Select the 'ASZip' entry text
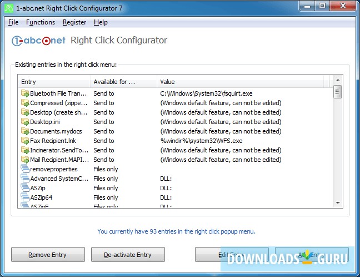This screenshot has height=277, width=360. pyautogui.click(x=38, y=188)
